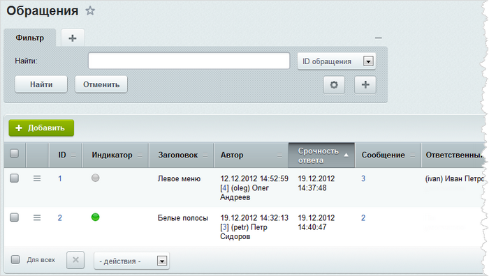Viewport: 489px width, 276px height.
Task: Add Обращения page to favorites star
Action: (x=90, y=10)
